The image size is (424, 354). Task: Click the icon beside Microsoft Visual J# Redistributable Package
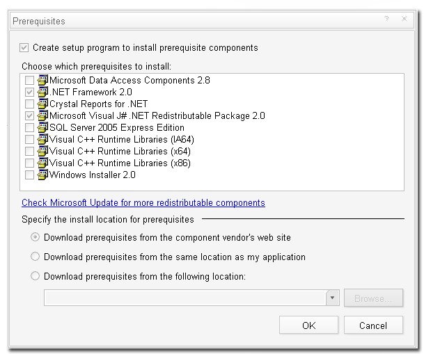(42, 115)
